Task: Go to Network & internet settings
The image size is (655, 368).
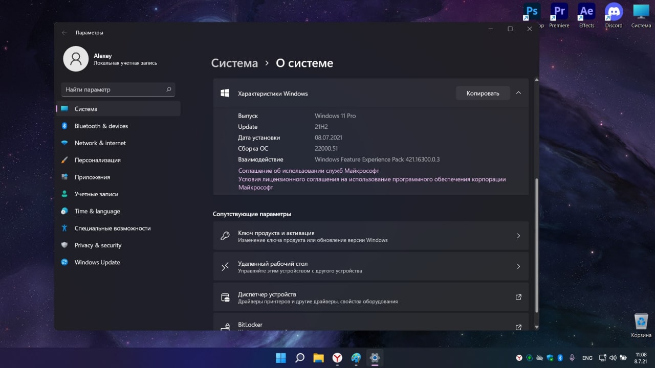Action: pos(118,143)
